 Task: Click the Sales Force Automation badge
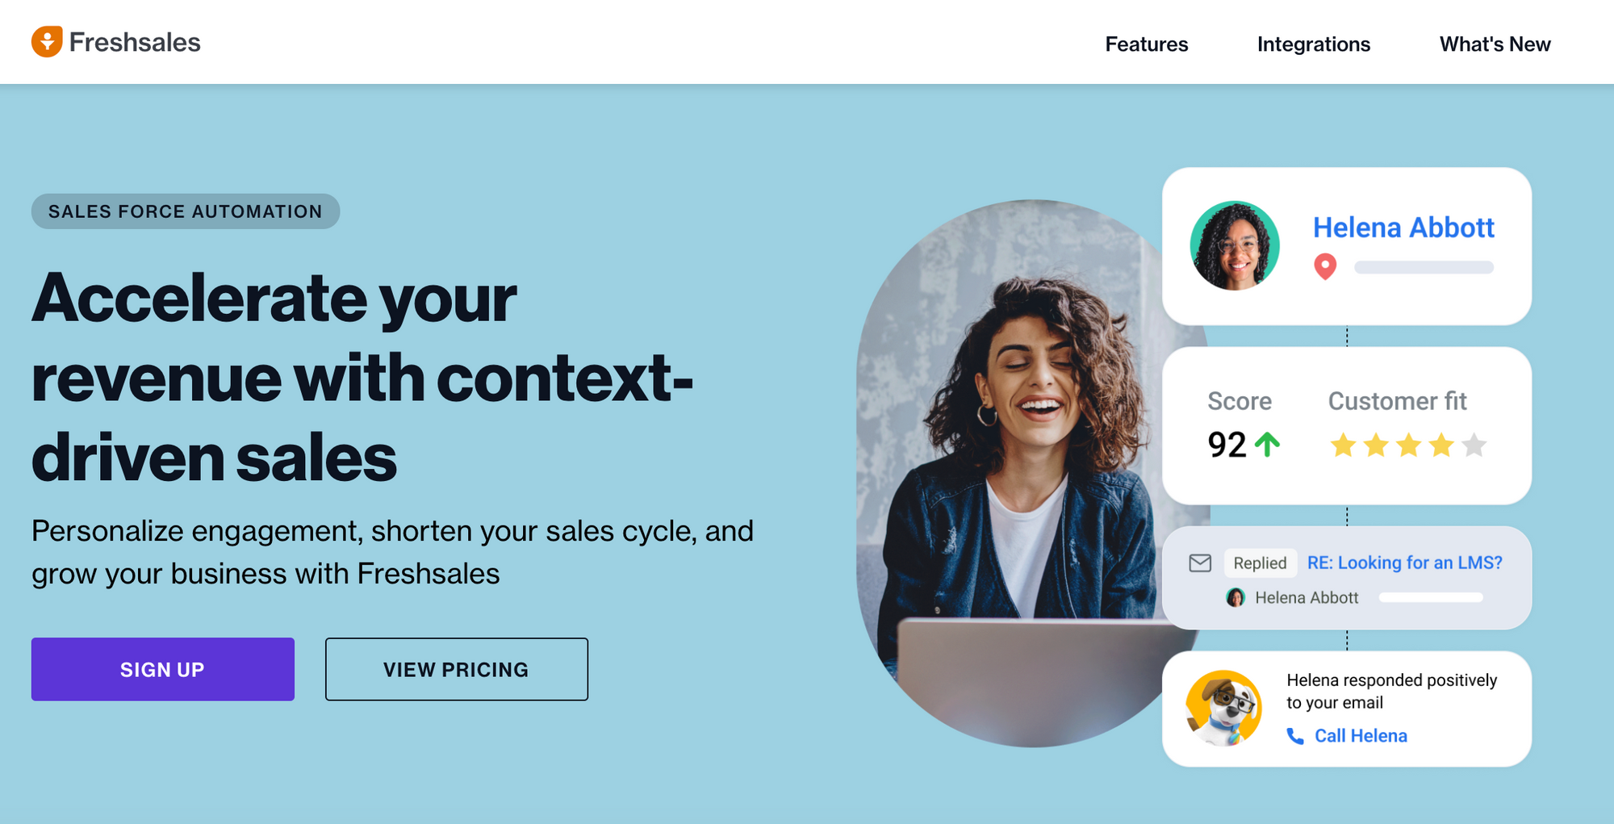[186, 211]
